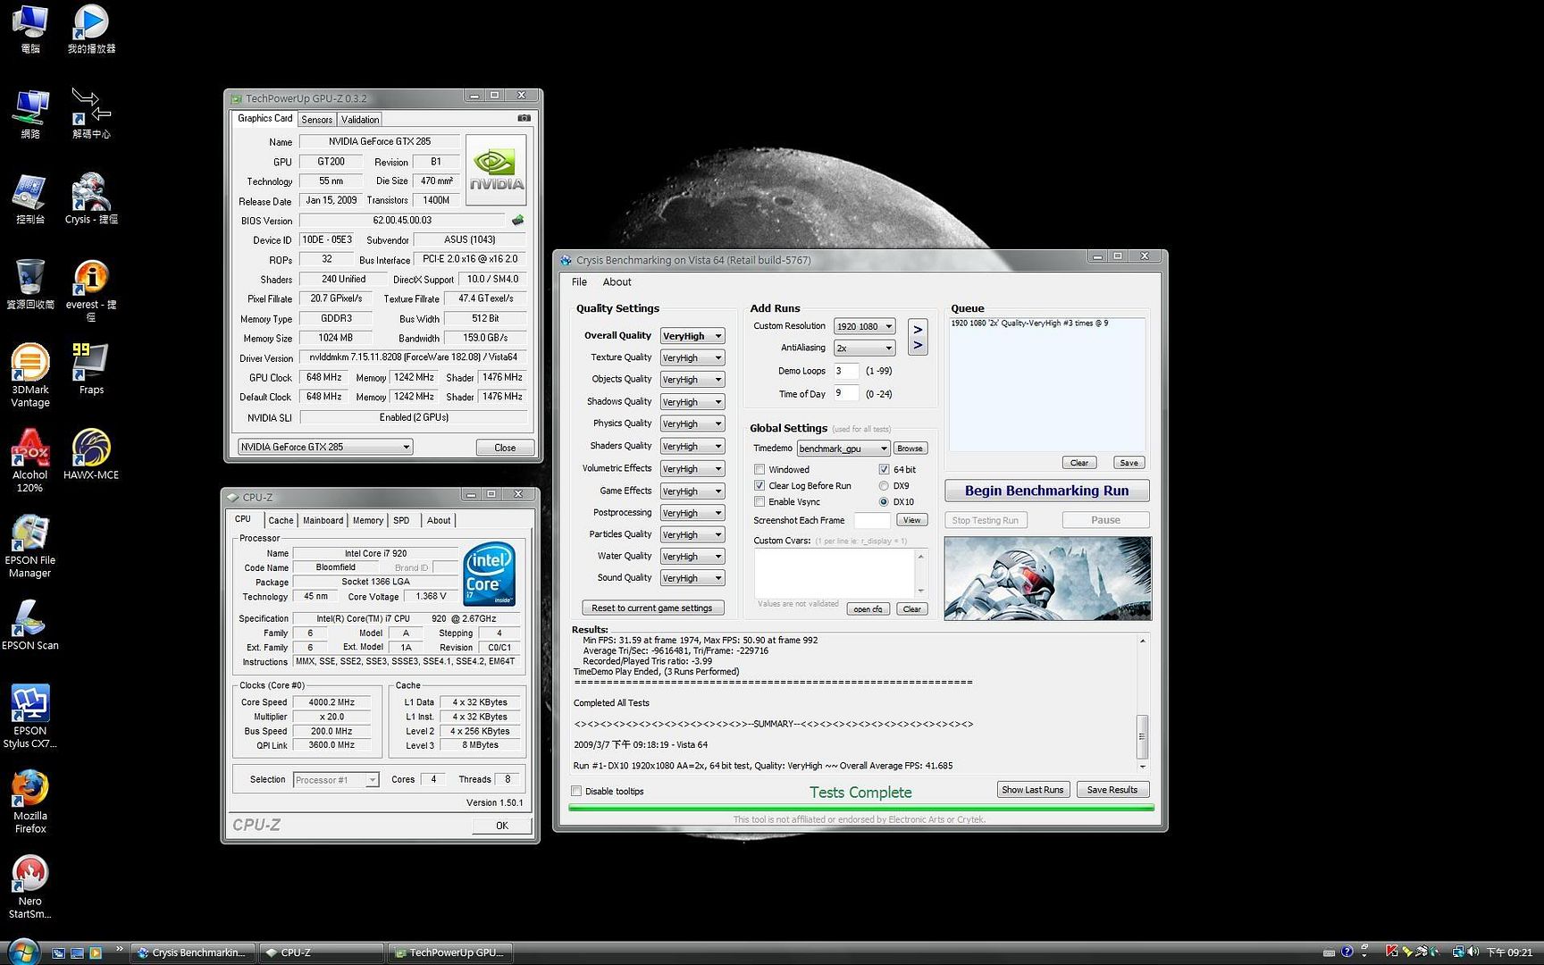Open Nero StartSmart desktop shortcut
Viewport: 1544px width, 965px height.
(x=29, y=887)
